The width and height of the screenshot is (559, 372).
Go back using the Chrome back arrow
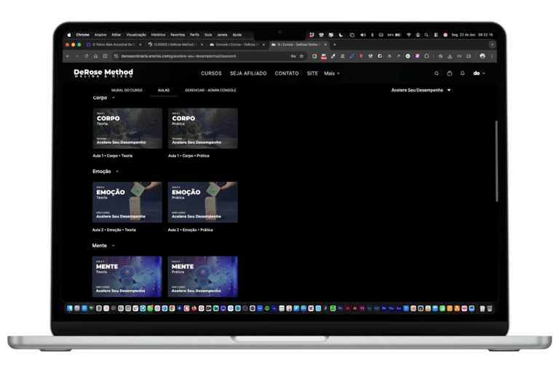tap(68, 56)
